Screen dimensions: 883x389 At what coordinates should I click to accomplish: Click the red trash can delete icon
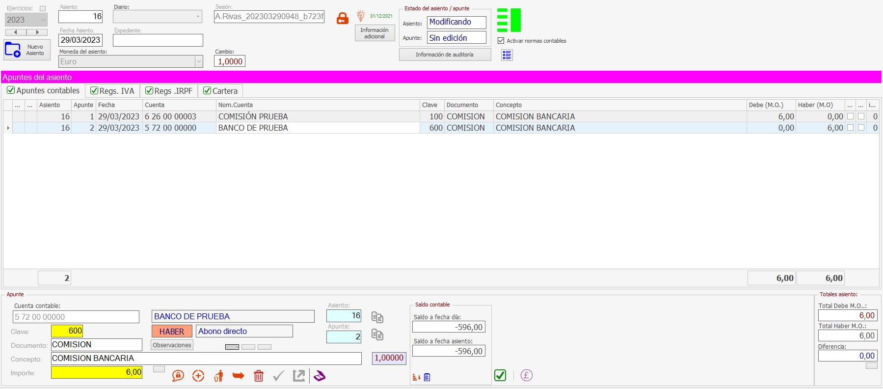pyautogui.click(x=259, y=376)
